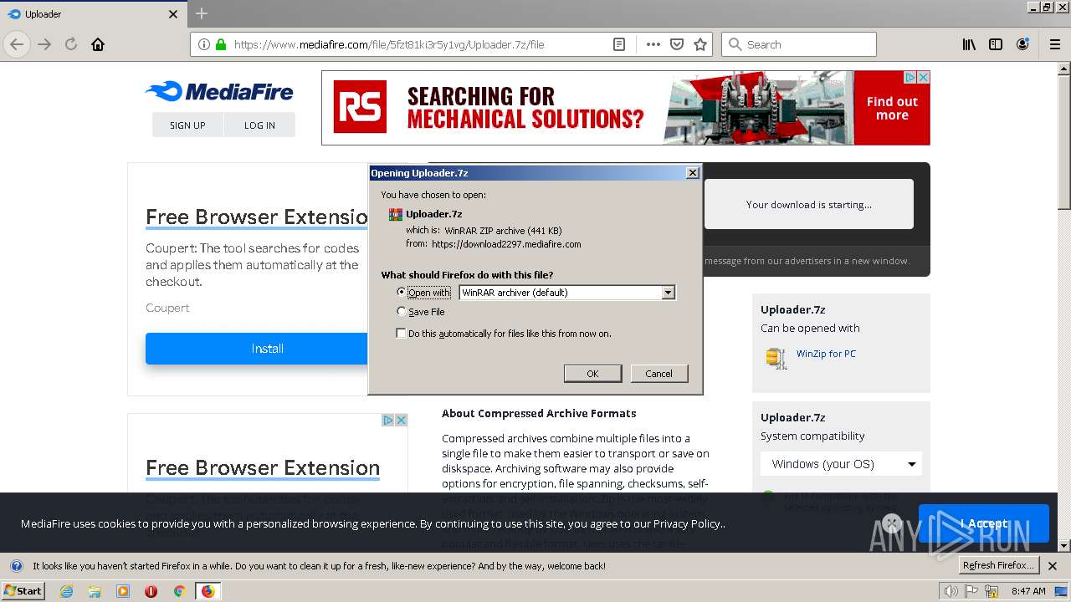Open the Firefox home page icon
The image size is (1071, 602).
[98, 44]
